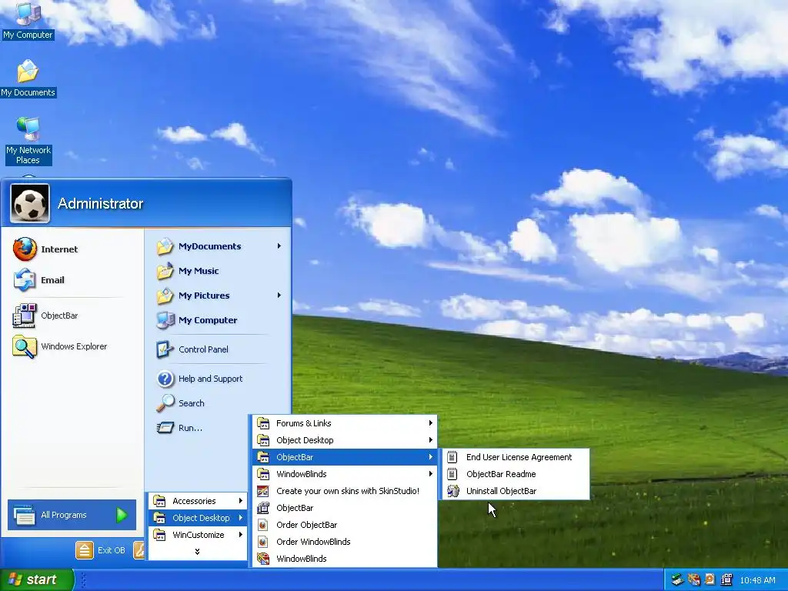Open the My Computer desktop icon

point(28,20)
